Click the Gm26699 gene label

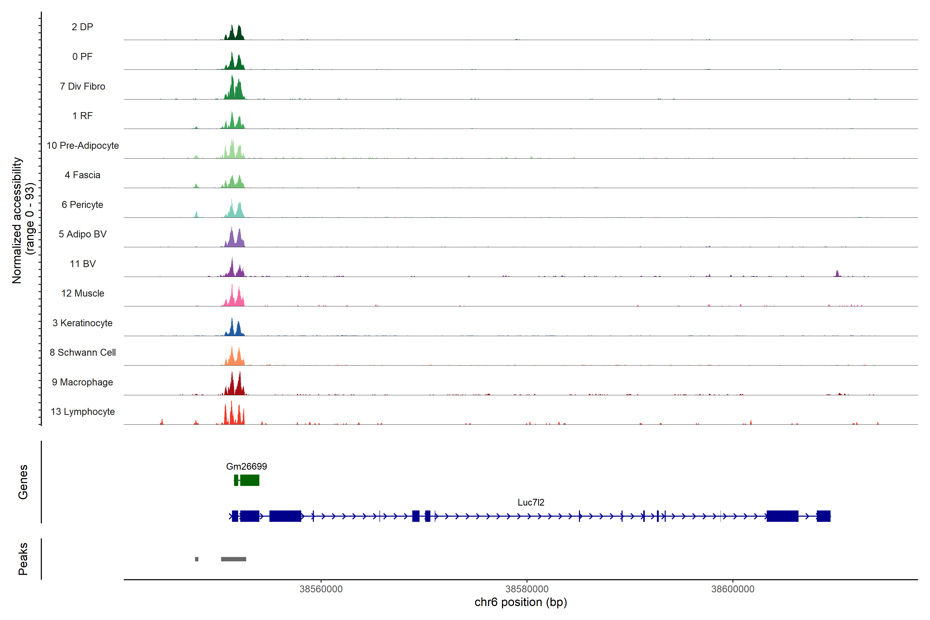[246, 466]
